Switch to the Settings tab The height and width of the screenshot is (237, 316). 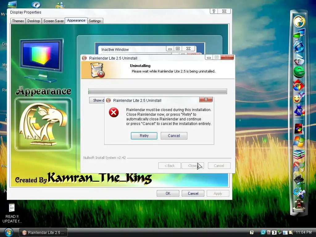(x=95, y=21)
